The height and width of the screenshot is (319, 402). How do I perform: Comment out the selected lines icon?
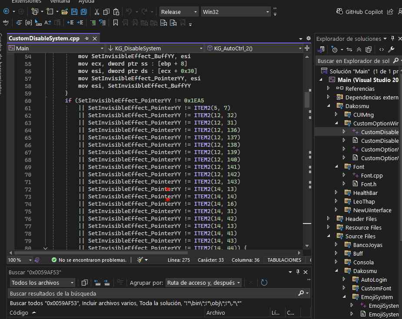(x=93, y=23)
